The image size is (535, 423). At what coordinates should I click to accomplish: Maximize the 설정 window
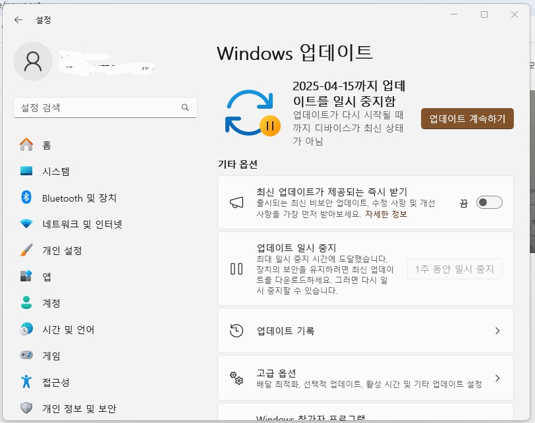pyautogui.click(x=484, y=14)
